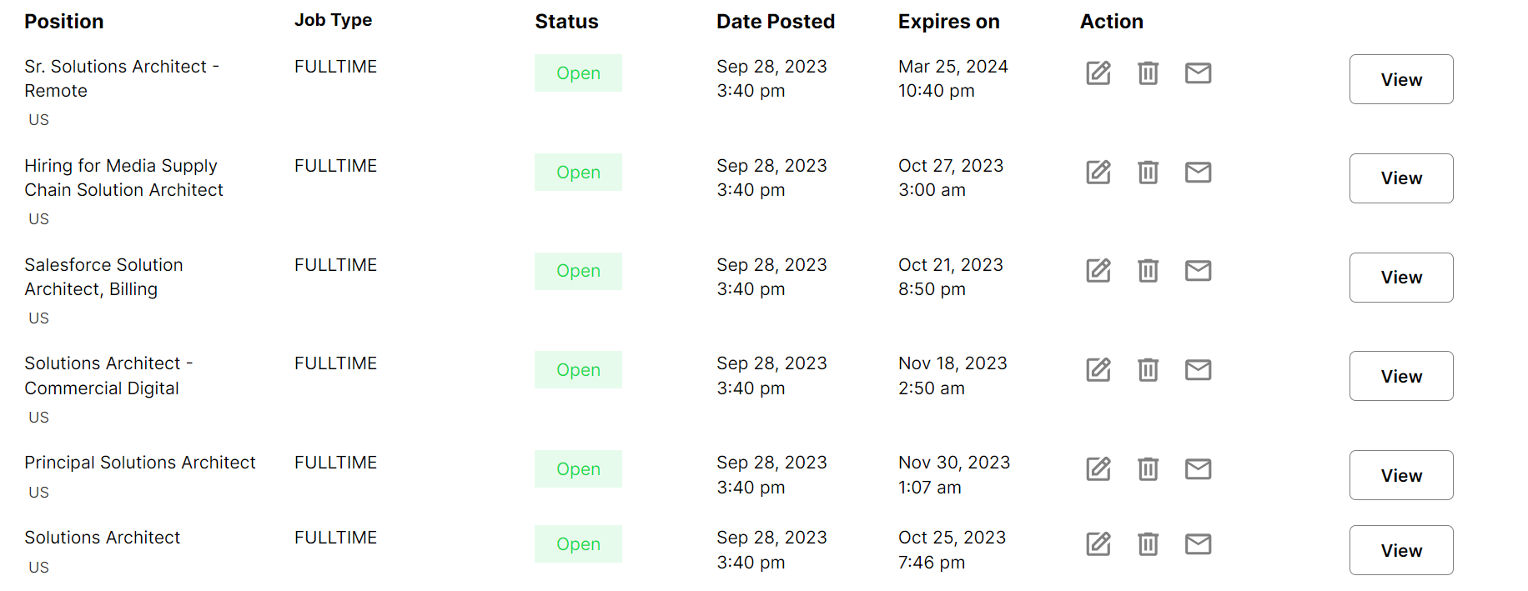This screenshot has width=1528, height=591.
Task: Edit the Sr. Solutions Architect - Remote job
Action: 1098,73
